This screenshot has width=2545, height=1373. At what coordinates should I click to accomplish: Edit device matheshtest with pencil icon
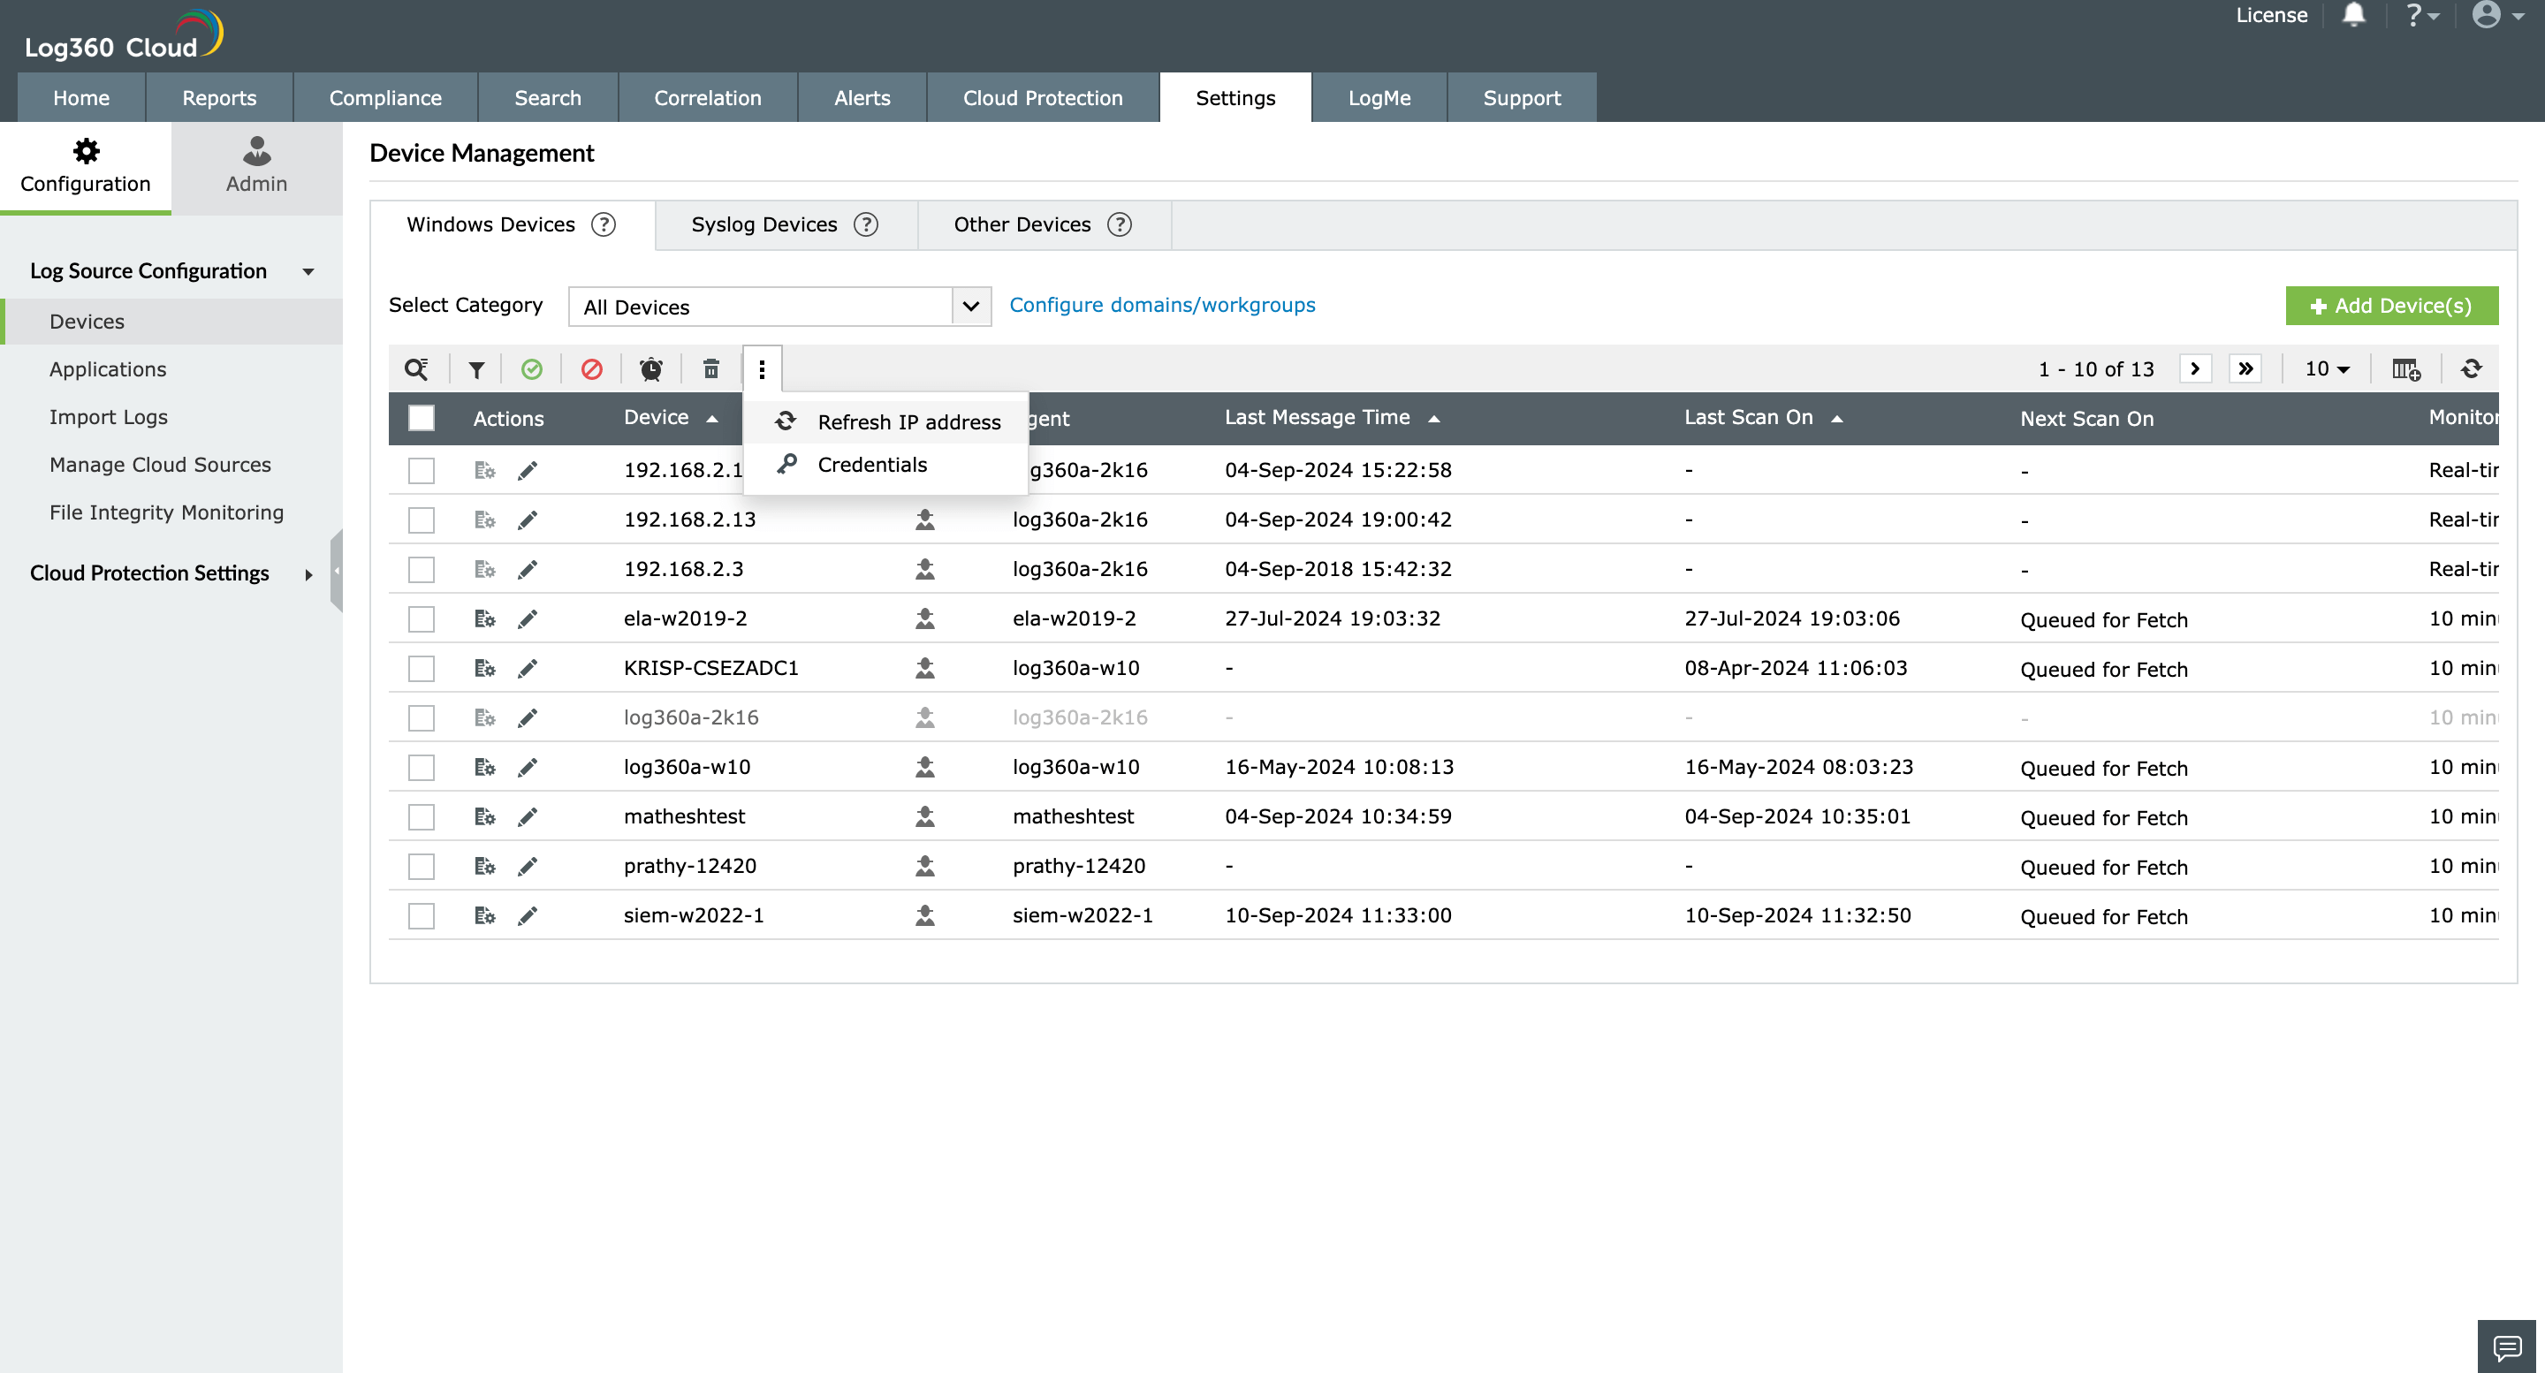(528, 817)
